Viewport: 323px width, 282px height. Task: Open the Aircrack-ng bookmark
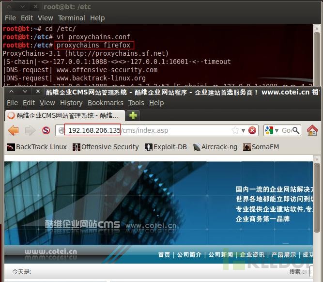tap(215, 147)
